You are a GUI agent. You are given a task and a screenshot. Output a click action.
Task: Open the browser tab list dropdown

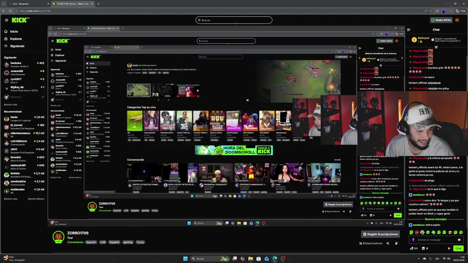point(3,4)
